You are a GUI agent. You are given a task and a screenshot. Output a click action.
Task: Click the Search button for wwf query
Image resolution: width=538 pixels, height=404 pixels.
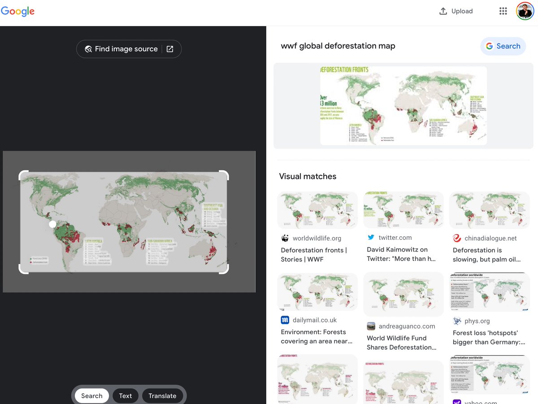(503, 46)
